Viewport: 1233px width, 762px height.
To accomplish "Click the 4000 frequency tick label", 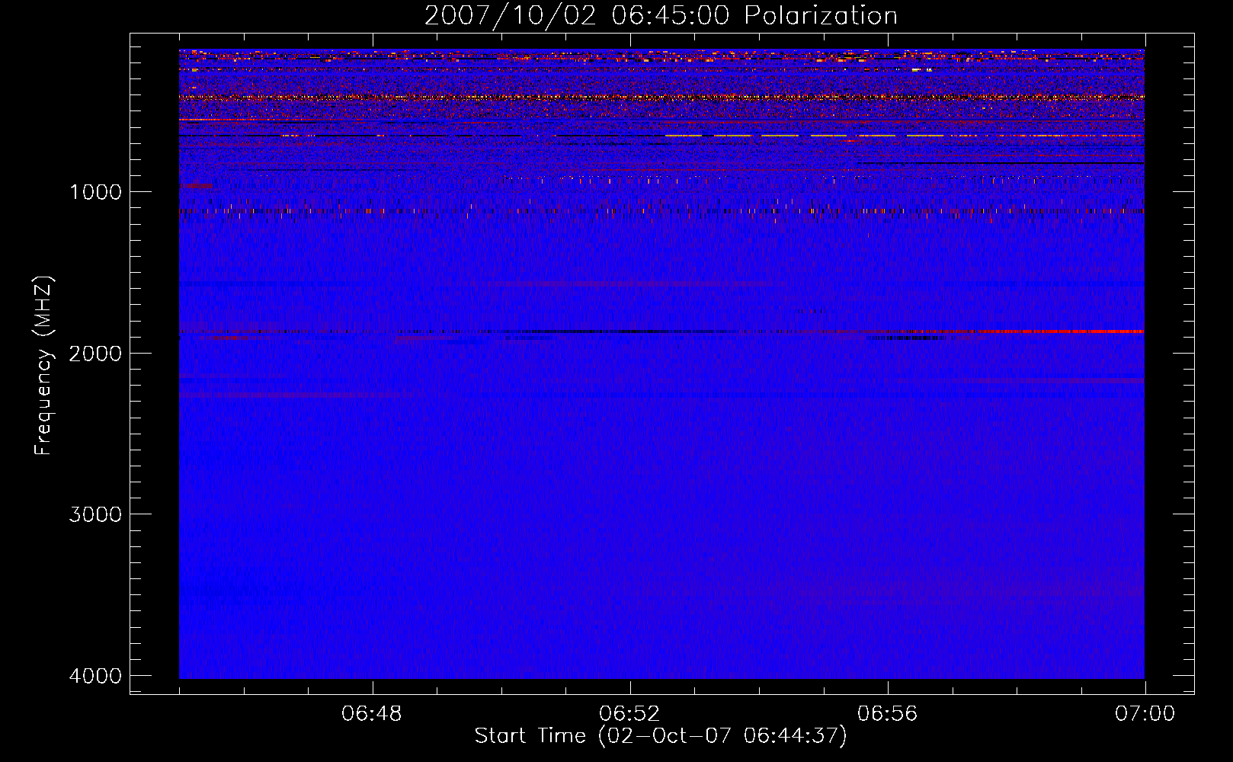I will (x=96, y=676).
